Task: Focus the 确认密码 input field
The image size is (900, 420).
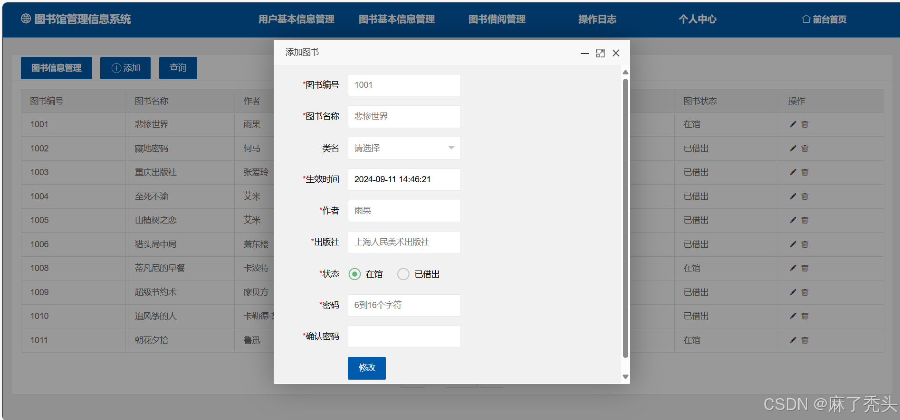Action: point(404,336)
